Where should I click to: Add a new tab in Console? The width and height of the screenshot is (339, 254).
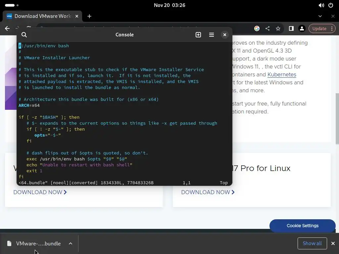198,35
